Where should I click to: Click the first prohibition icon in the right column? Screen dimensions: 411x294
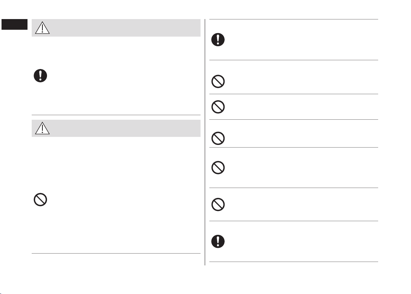point(218,81)
